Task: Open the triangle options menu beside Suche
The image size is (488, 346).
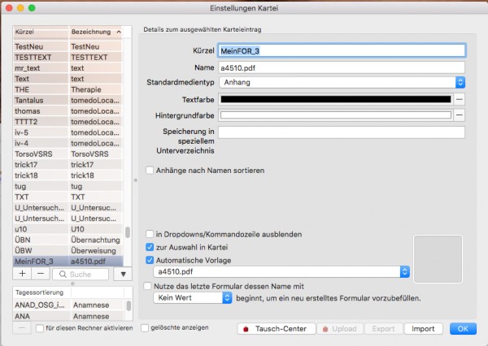Action: pyautogui.click(x=123, y=275)
